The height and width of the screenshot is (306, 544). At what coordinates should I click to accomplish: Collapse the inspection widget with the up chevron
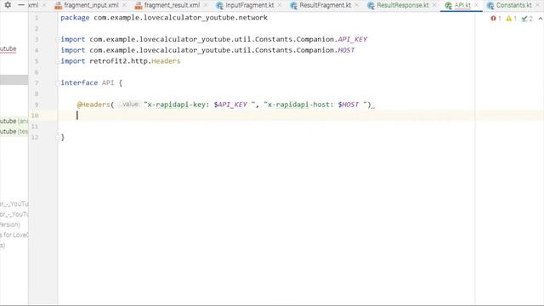tap(541, 19)
